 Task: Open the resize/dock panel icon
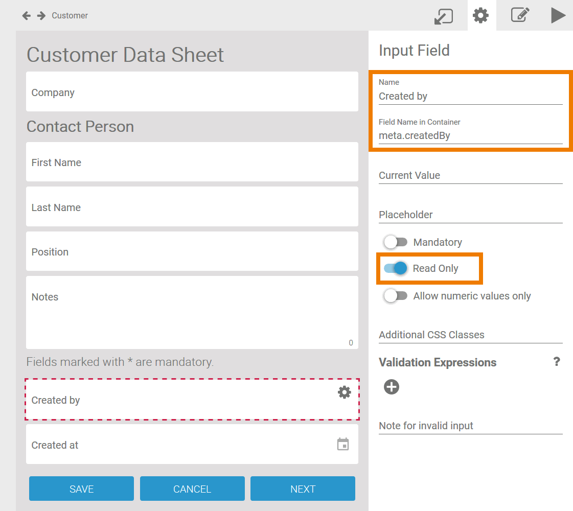[443, 16]
